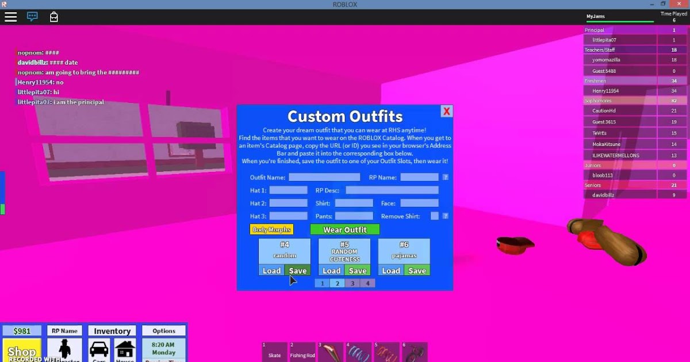Equip Skate in hotbar slot 1
This screenshot has width=690, height=362.
[275, 352]
